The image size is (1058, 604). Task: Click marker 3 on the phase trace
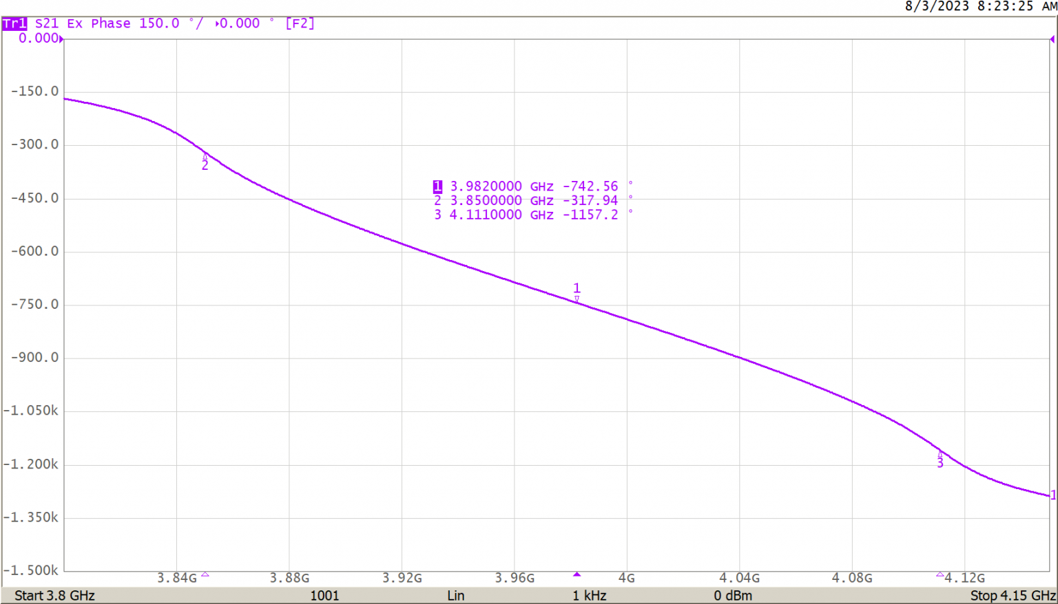[x=940, y=455]
